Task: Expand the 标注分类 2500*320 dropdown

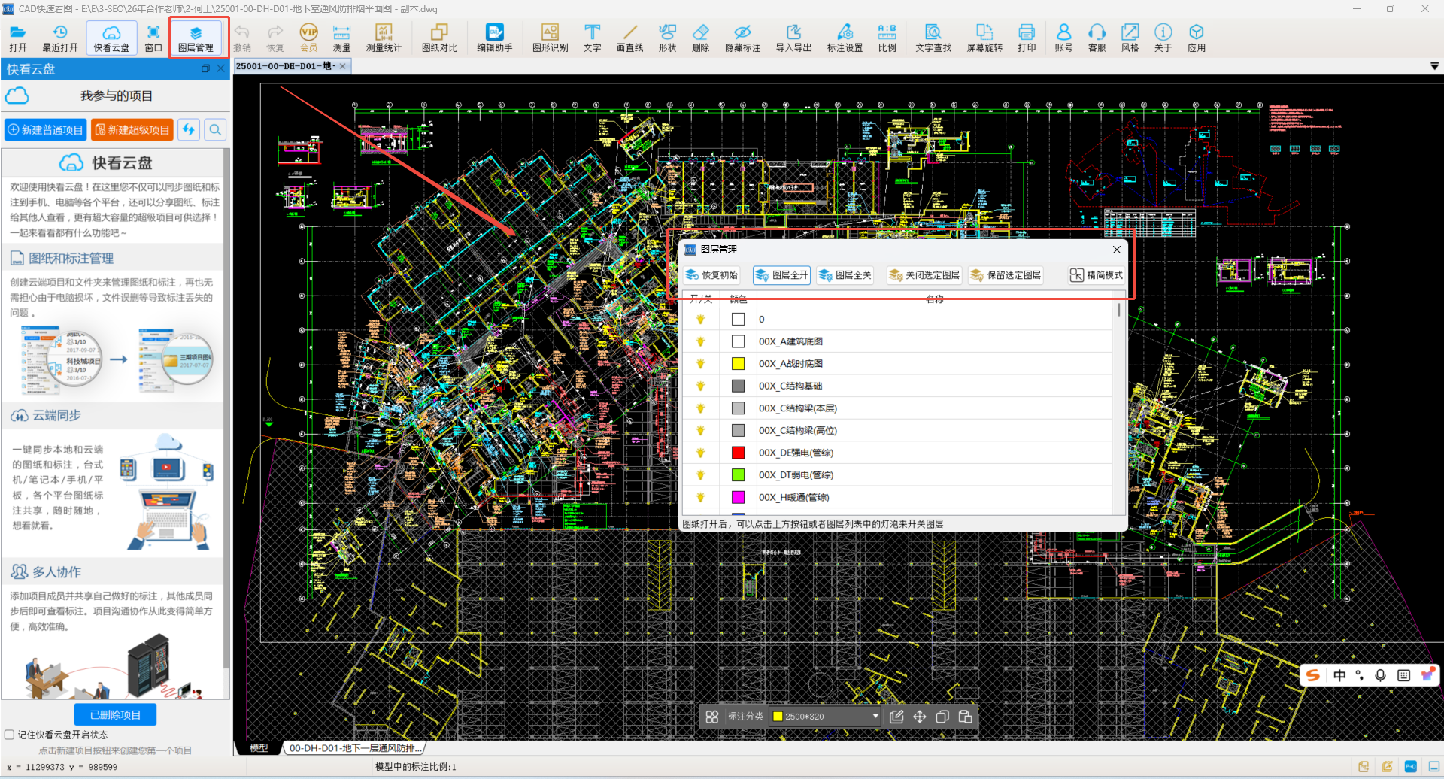Action: tap(875, 717)
